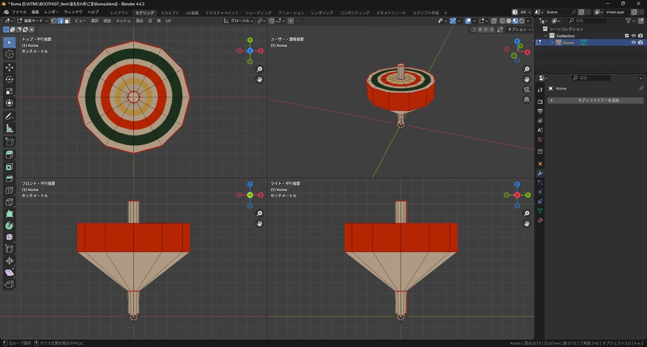
Task: Expand the Koma object tree item
Action: click(x=552, y=43)
